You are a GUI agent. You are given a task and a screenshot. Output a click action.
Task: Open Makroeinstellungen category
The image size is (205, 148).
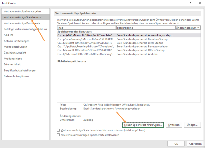(x=15, y=47)
